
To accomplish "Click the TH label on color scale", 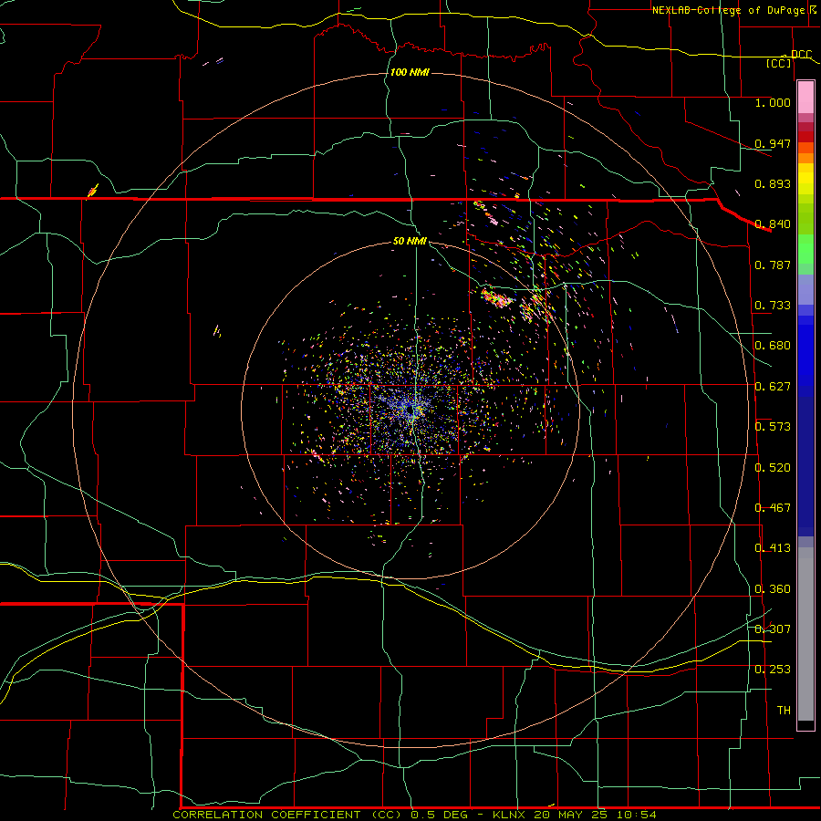I will tap(784, 711).
